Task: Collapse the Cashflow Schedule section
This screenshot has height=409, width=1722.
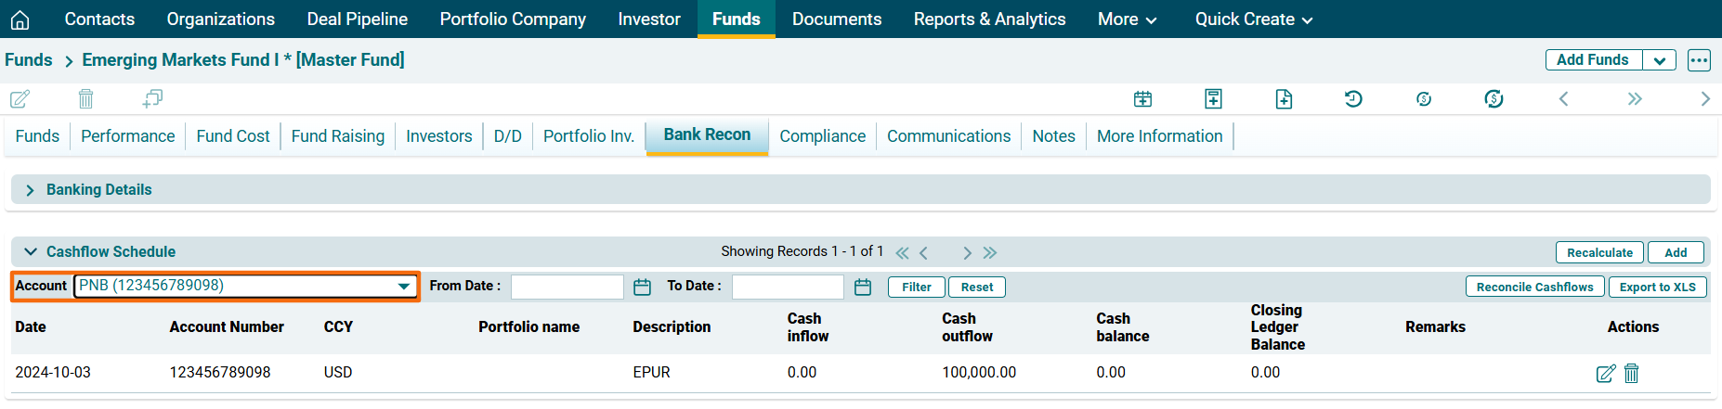Action: [31, 252]
